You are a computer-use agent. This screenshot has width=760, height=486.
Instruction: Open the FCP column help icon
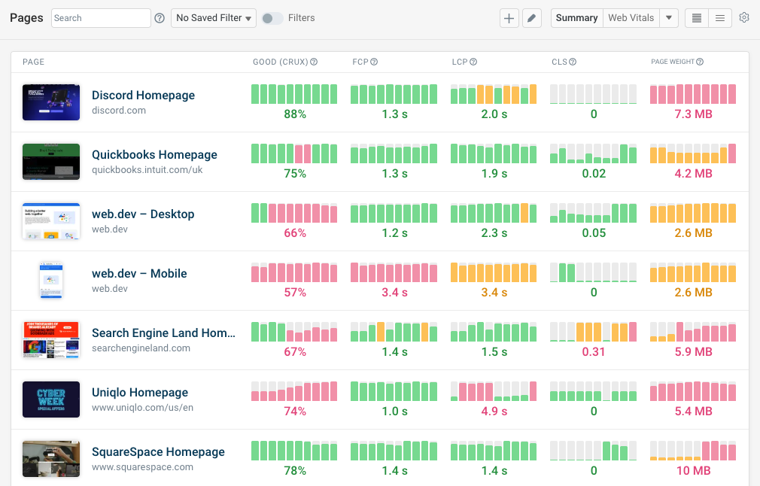click(x=375, y=62)
